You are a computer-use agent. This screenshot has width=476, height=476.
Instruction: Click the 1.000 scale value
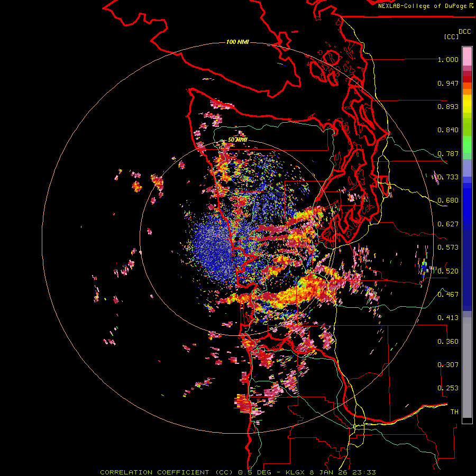(448, 59)
